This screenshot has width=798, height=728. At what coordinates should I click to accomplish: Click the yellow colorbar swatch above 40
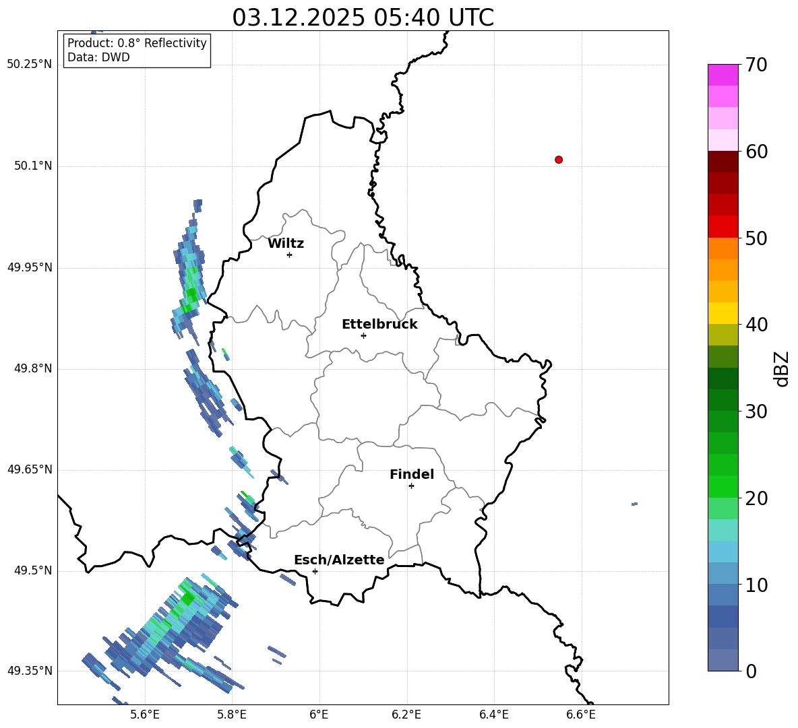coord(723,313)
